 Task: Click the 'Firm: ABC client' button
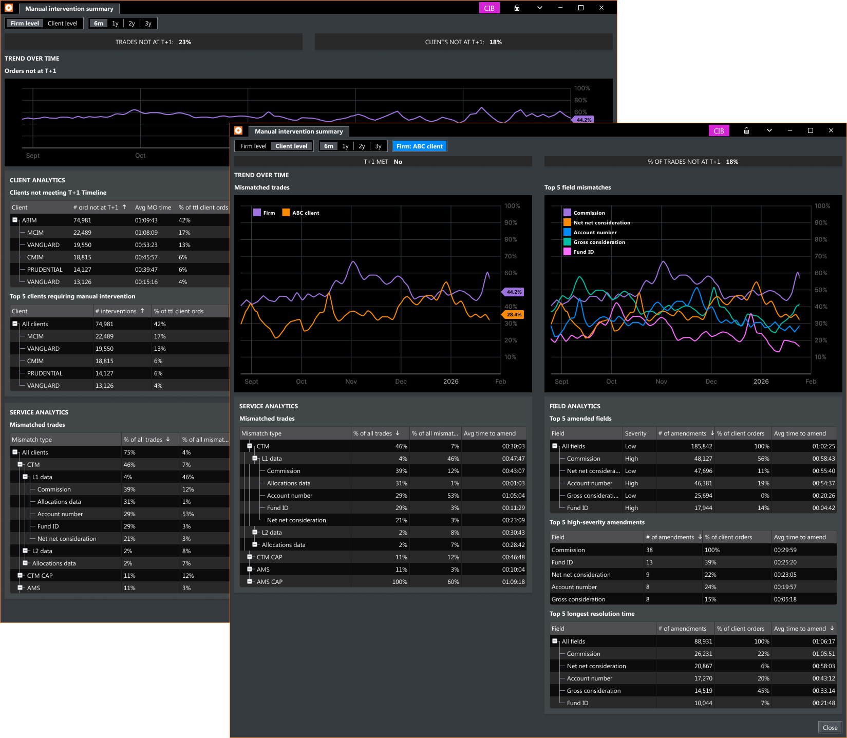coord(419,146)
